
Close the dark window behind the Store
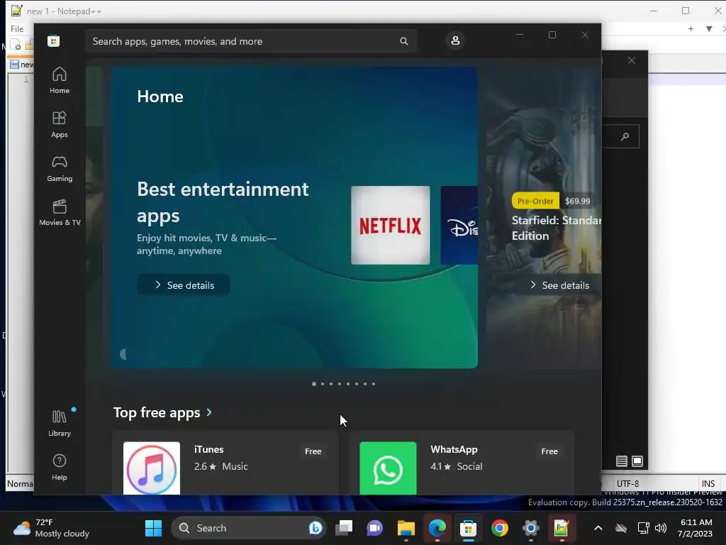coord(632,61)
